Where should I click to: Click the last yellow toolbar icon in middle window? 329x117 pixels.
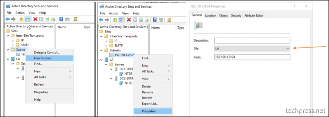pyautogui.click(x=169, y=20)
